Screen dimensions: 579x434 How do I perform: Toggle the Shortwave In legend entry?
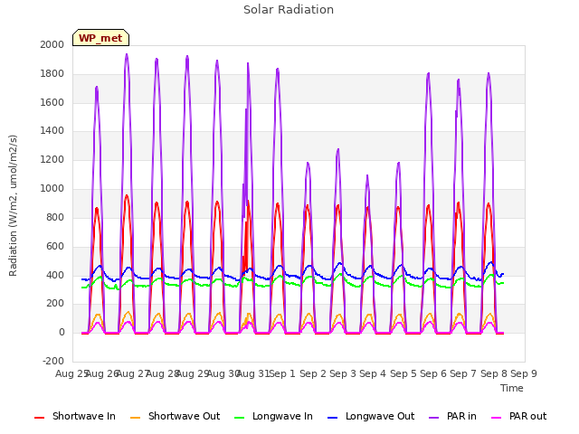tap(75, 416)
